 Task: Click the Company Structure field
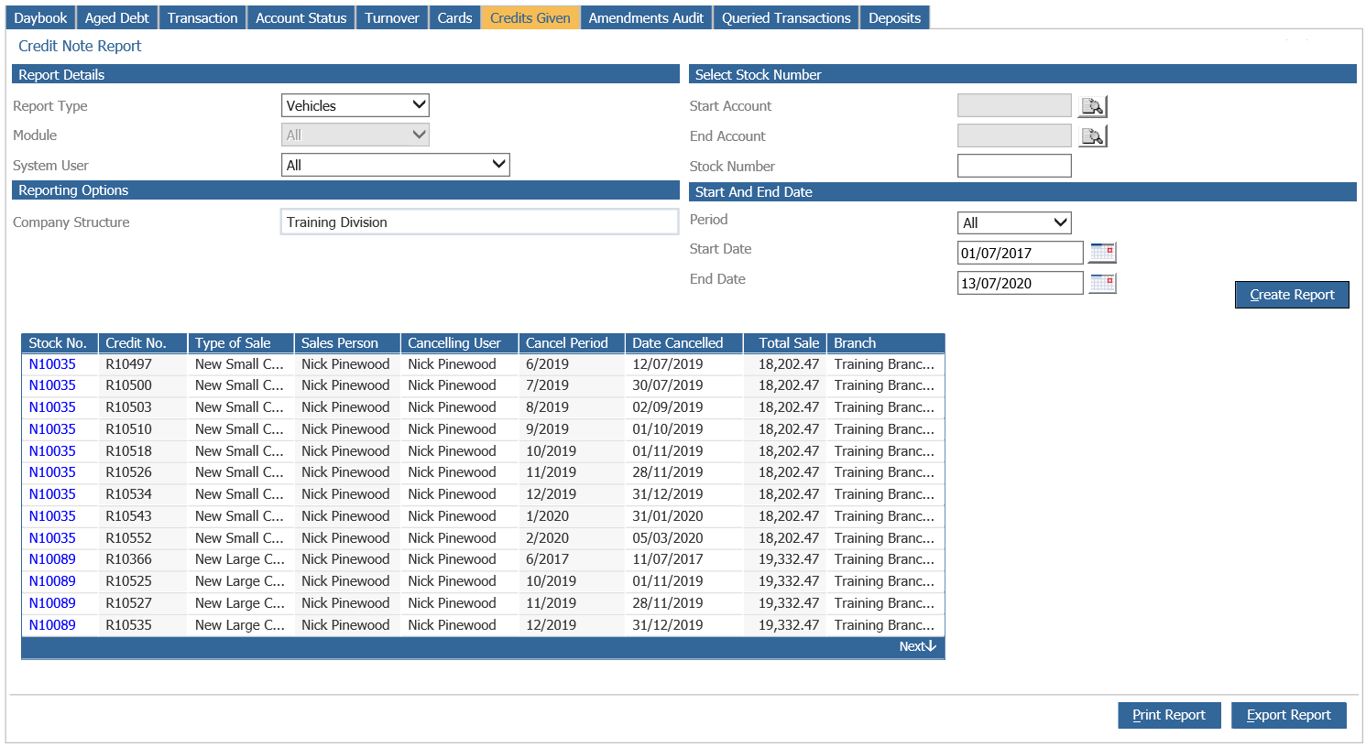click(x=478, y=222)
